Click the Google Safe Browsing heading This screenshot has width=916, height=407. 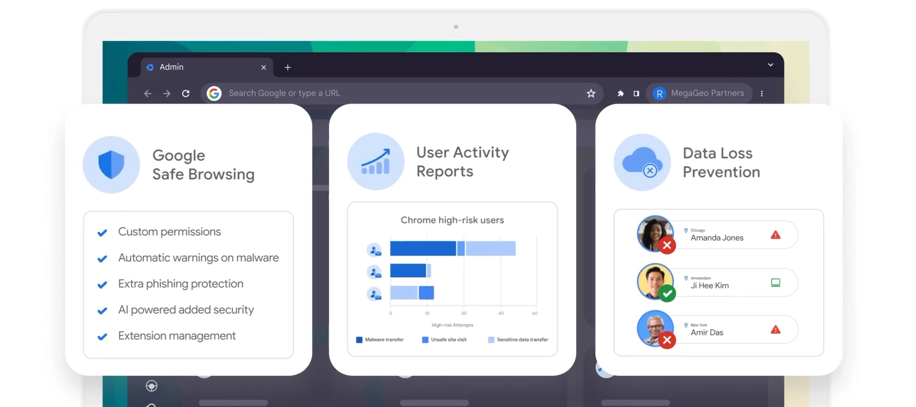(x=203, y=165)
